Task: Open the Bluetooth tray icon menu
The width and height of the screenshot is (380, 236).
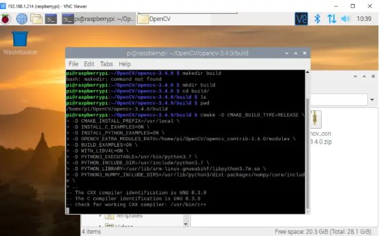Action: [x=317, y=18]
